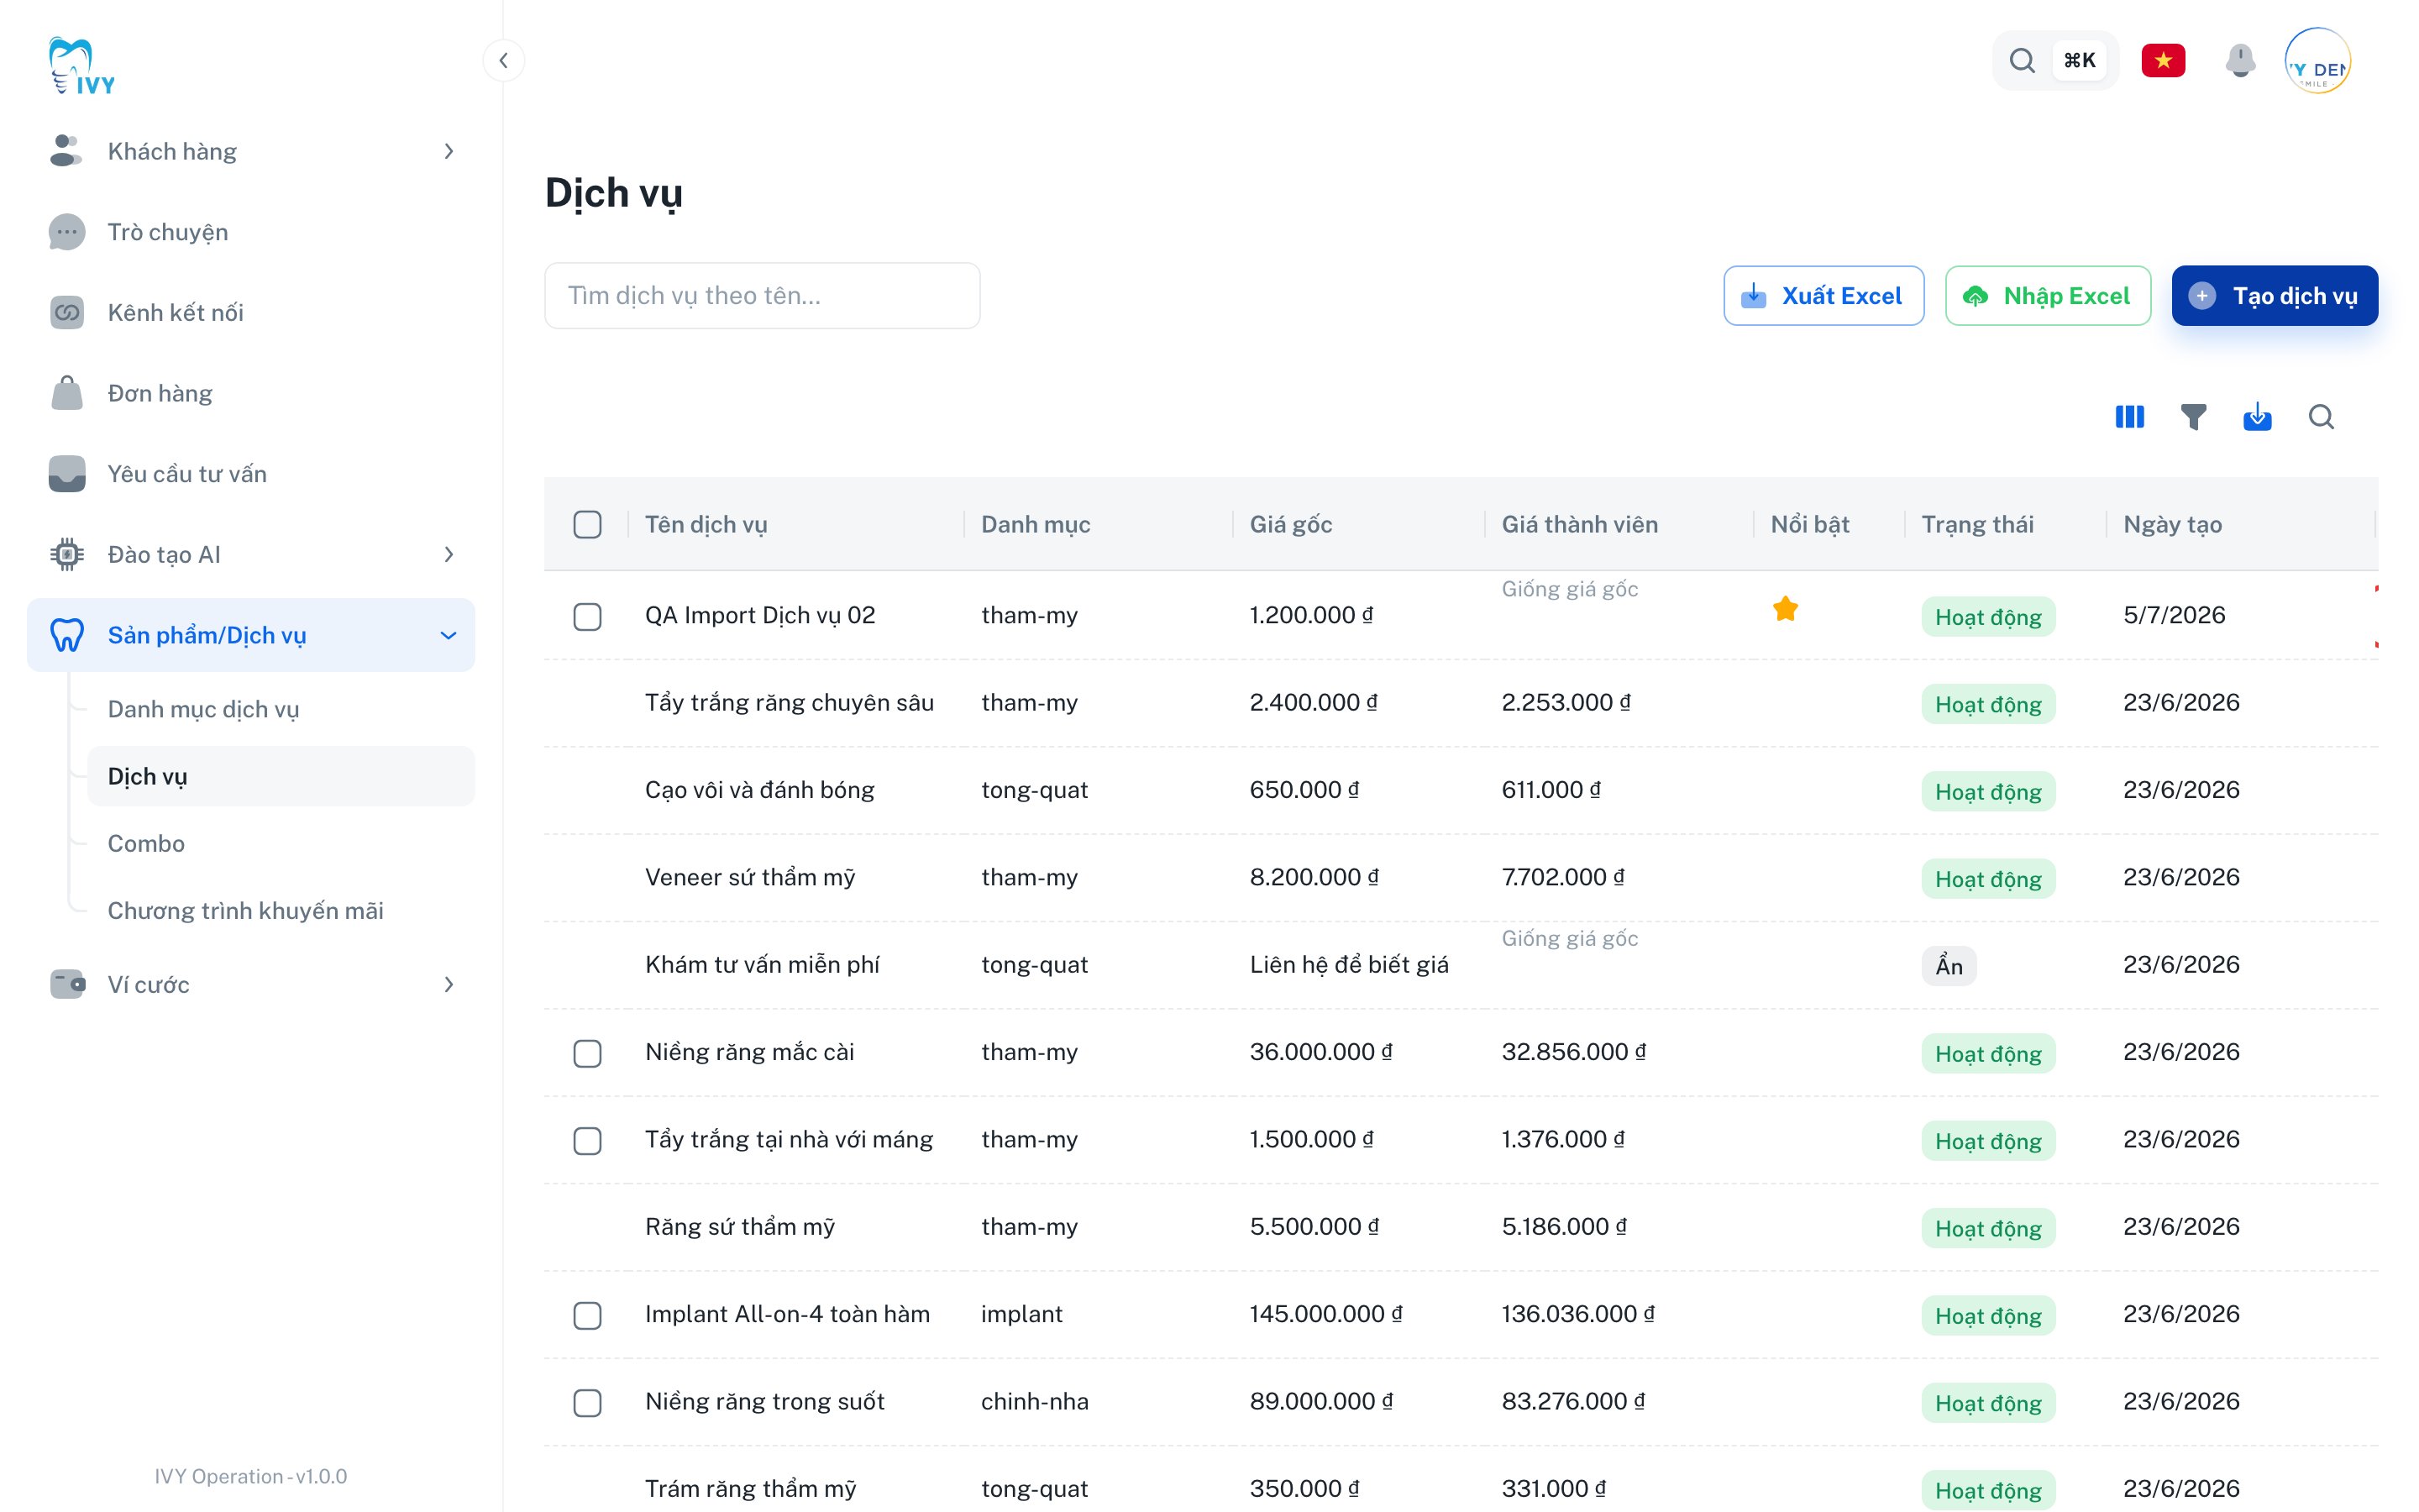The image size is (2419, 1512).
Task: Click the Giá thành viên column header
Action: 1579,524
